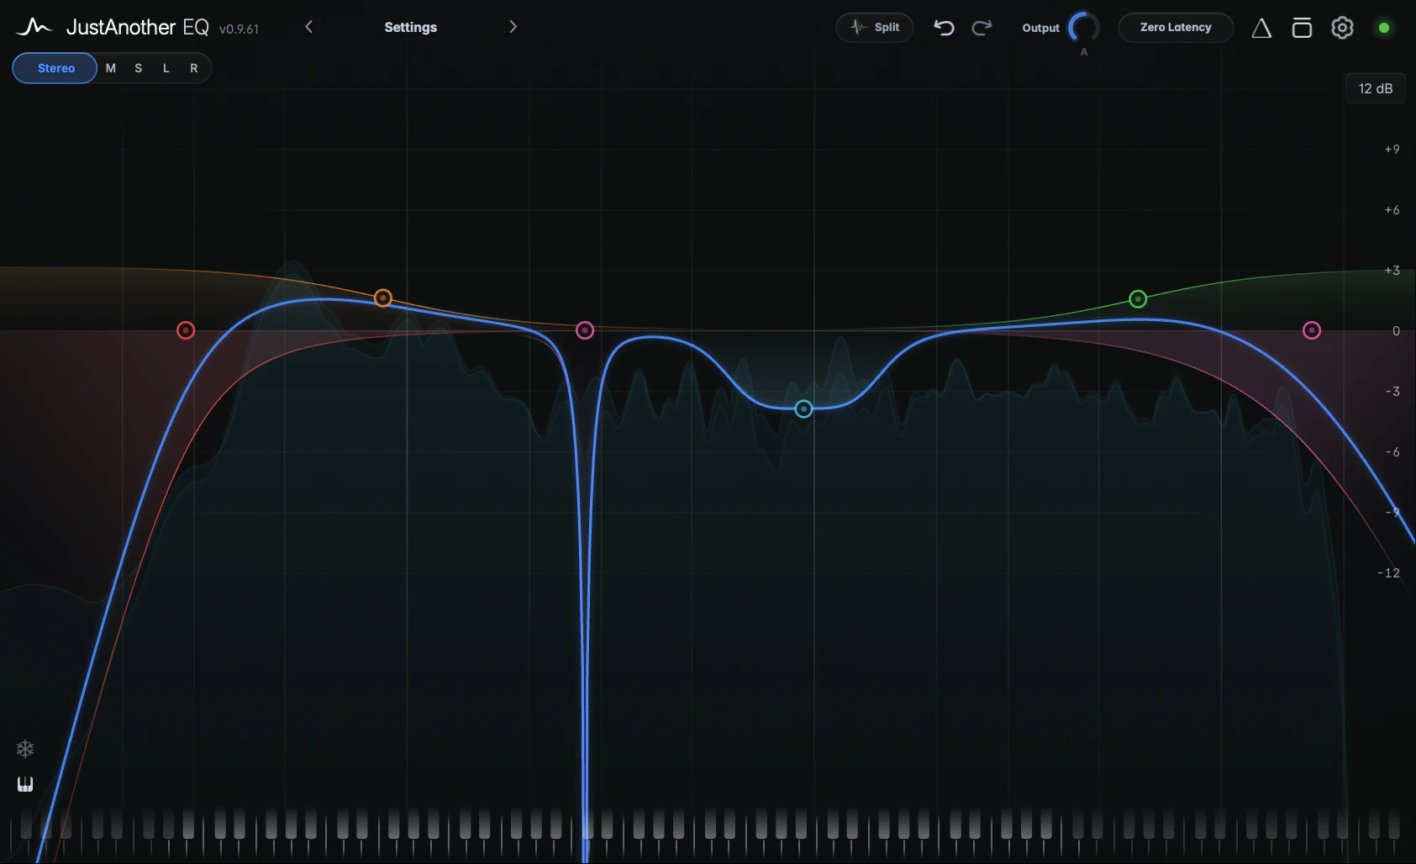Click the JustAnother EQ logo icon

coord(34,27)
